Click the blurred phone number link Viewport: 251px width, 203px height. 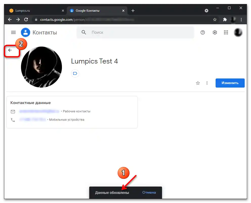tap(33, 120)
